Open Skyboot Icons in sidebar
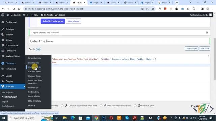The image size is (216, 121). point(13,56)
